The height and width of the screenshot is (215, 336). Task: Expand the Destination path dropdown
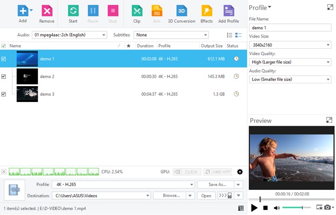(147, 195)
